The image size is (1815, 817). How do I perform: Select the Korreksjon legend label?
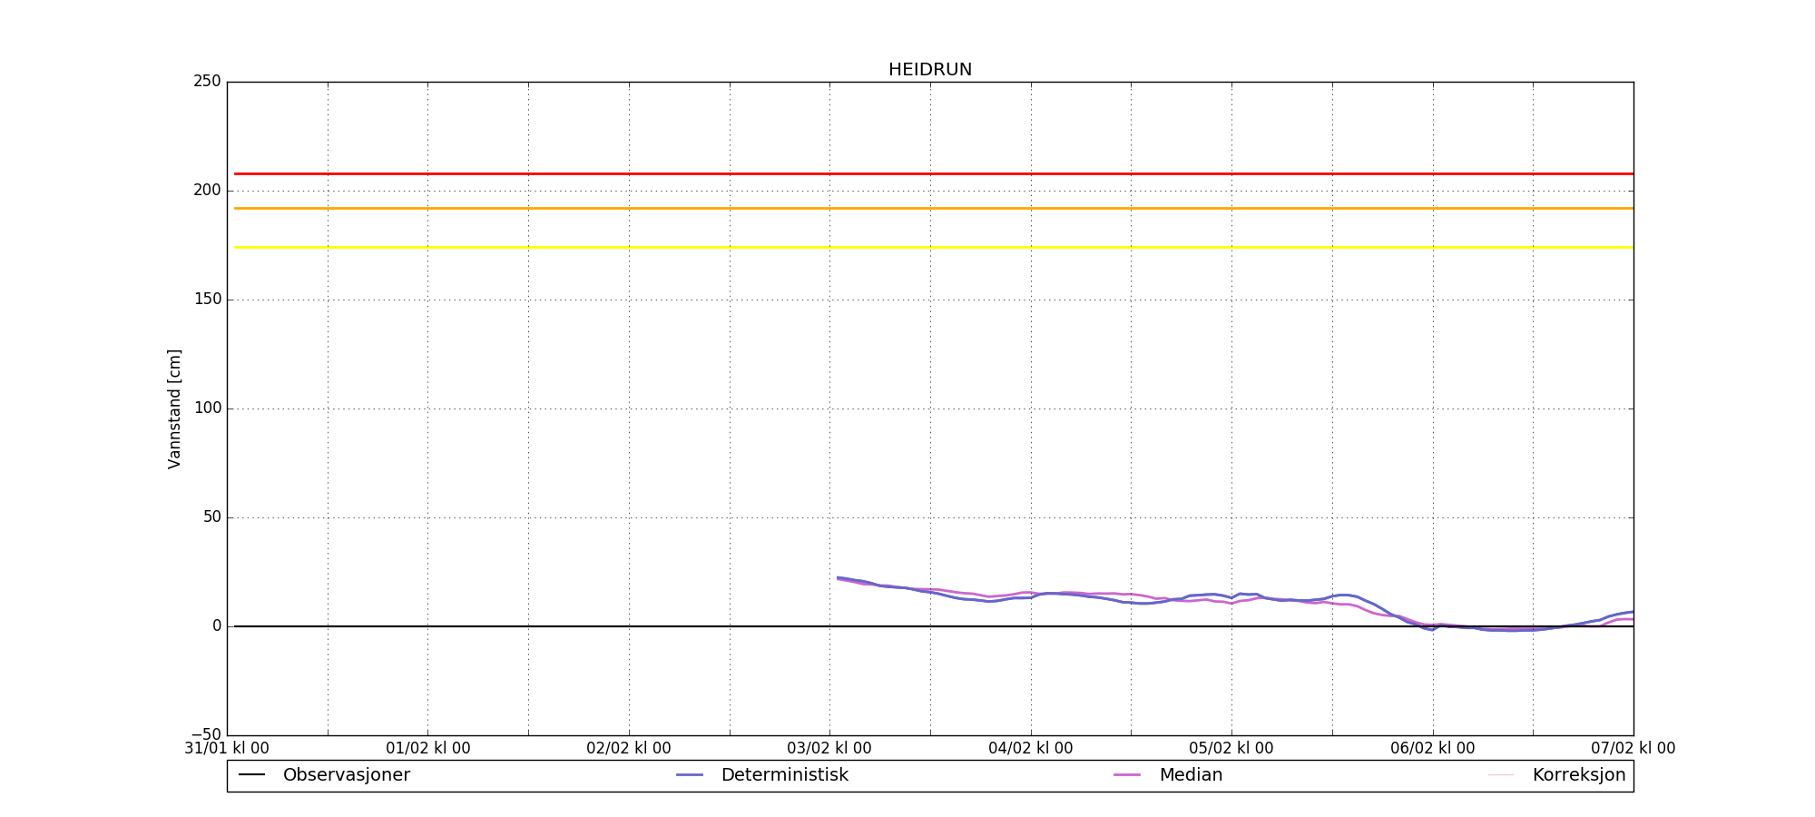pyautogui.click(x=1578, y=775)
